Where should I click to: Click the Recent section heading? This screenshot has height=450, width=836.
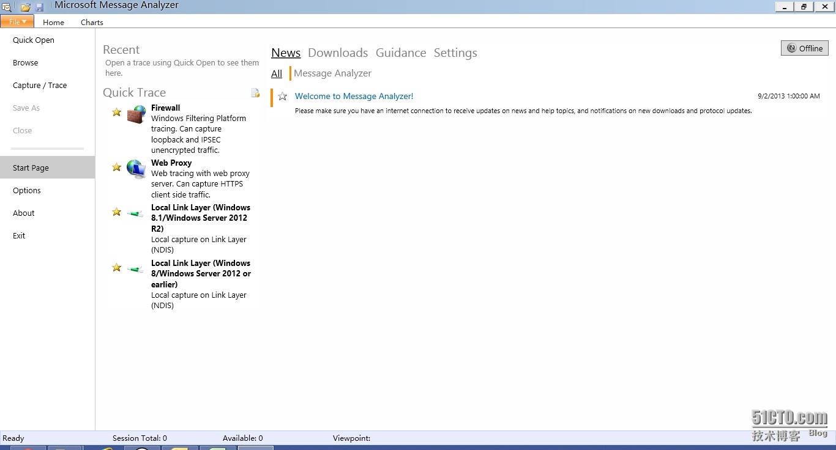(x=121, y=50)
